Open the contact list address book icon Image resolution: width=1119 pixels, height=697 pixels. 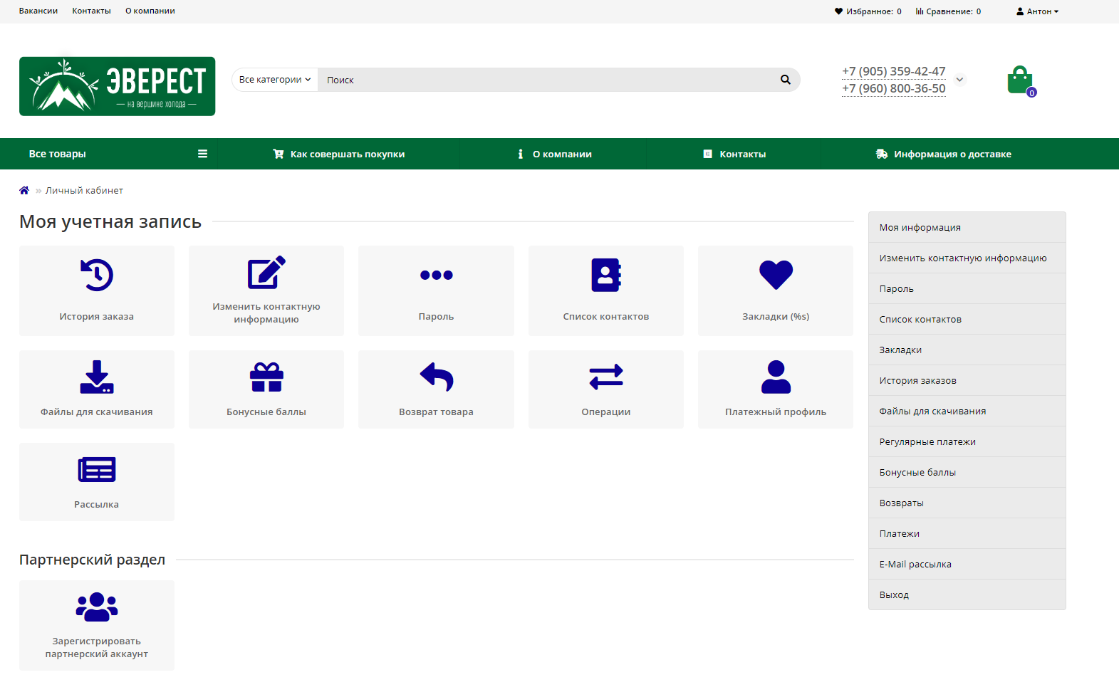click(x=605, y=275)
